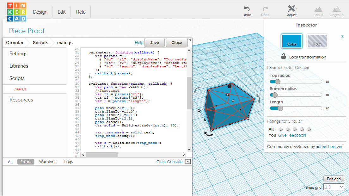Click the //Trapezoid comment line

click(107, 90)
